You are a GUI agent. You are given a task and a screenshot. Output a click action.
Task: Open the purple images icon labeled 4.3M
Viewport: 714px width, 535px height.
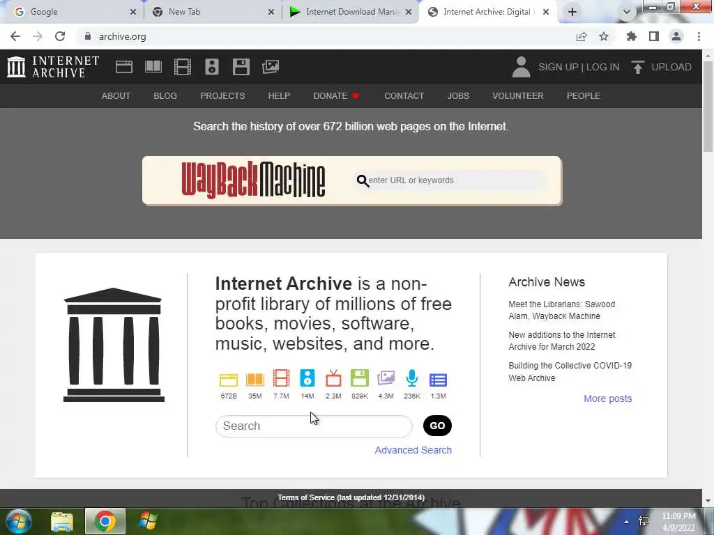pyautogui.click(x=386, y=378)
